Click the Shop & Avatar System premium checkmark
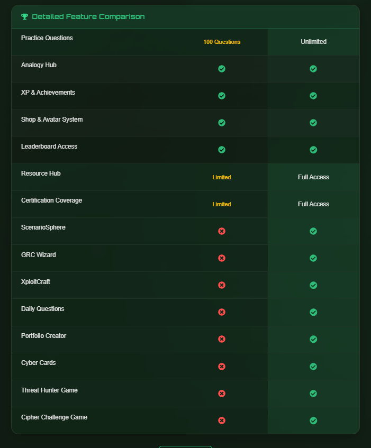The width and height of the screenshot is (371, 448). pyautogui.click(x=313, y=123)
